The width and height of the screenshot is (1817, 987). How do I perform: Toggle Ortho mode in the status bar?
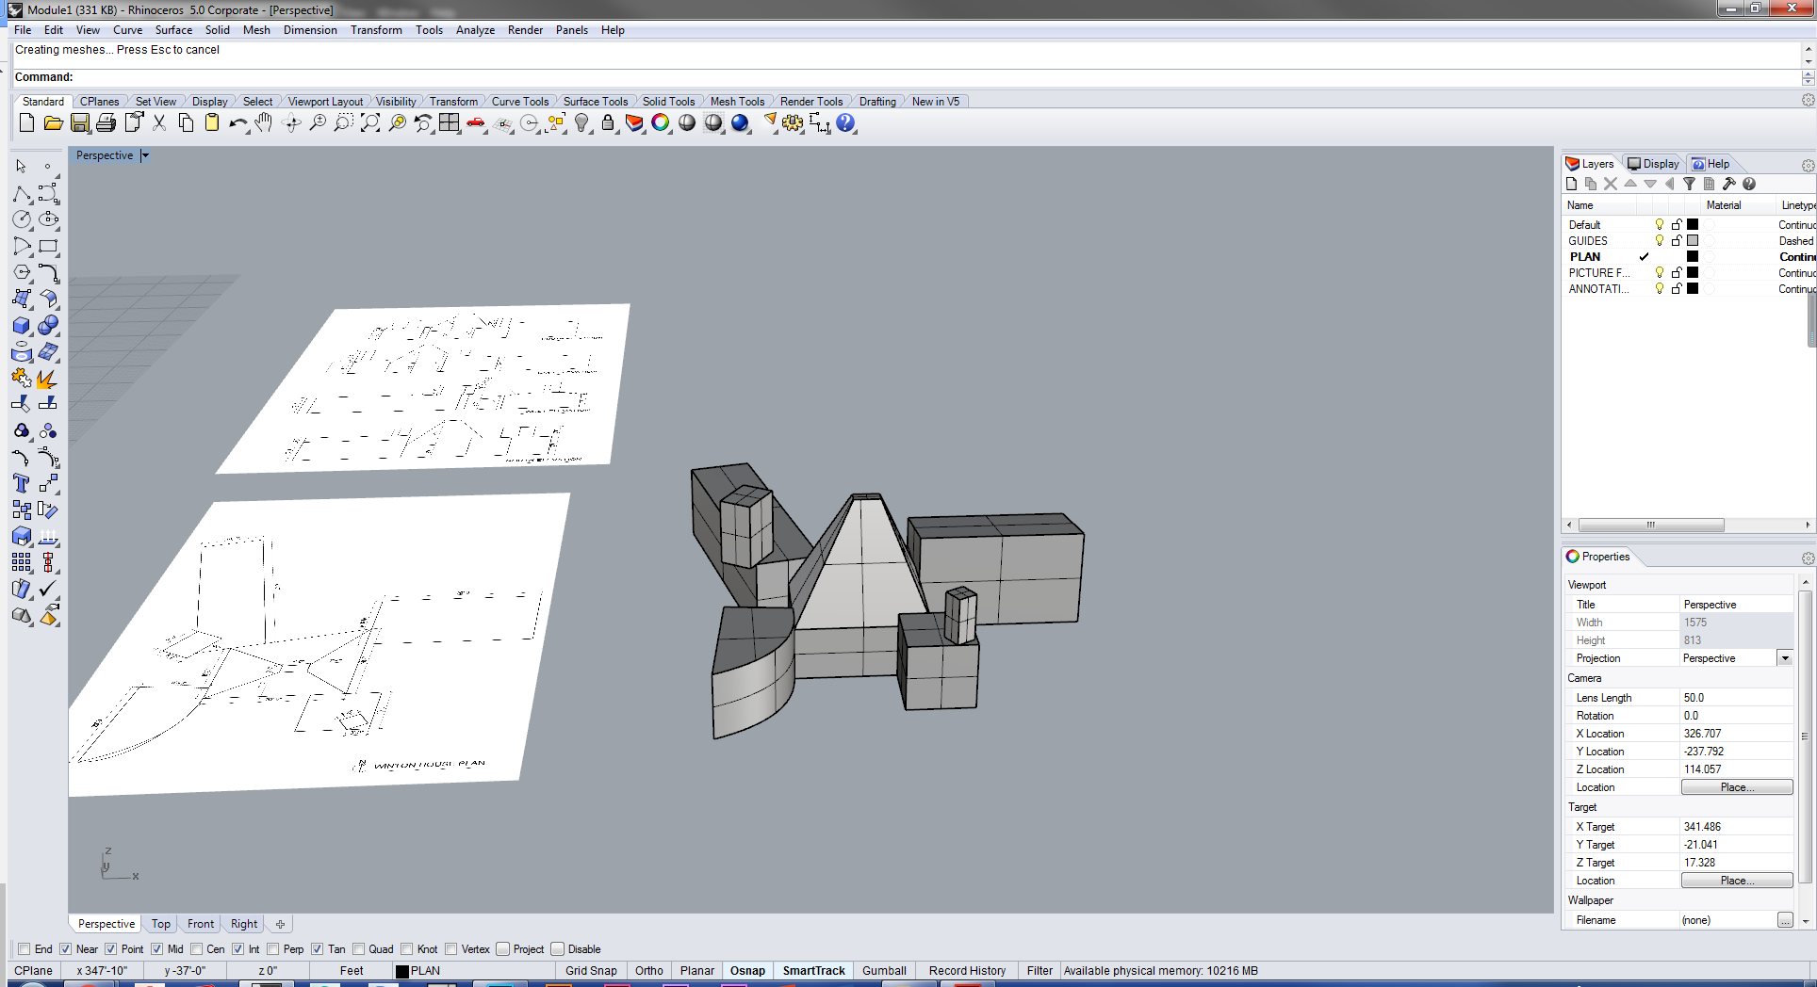coord(648,970)
